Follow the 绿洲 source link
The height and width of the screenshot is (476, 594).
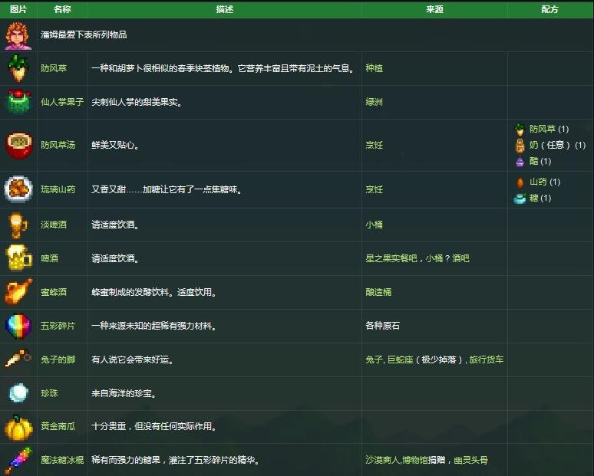pos(374,102)
